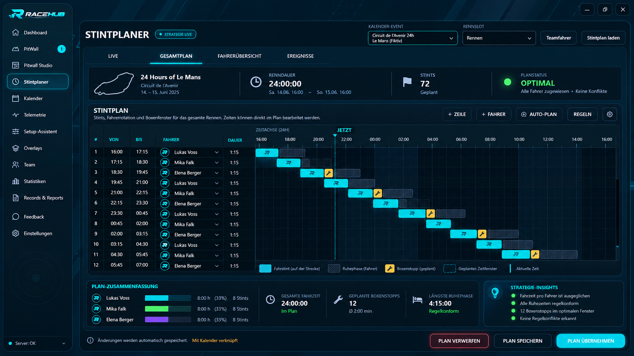634x356 pixels.
Task: Click Lukas Voss cyan driving time bar
Action: pyautogui.click(x=157, y=298)
